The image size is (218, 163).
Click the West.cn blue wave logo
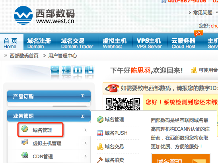point(23,15)
